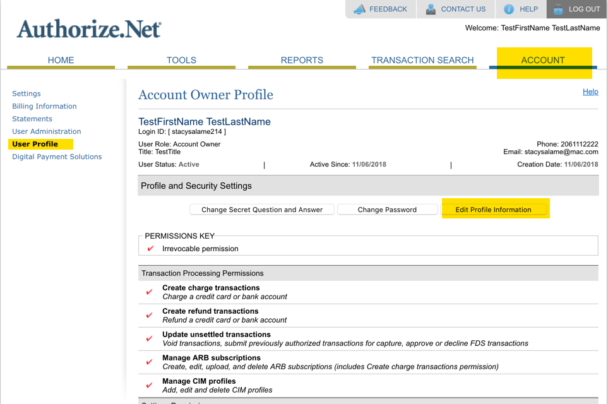The width and height of the screenshot is (608, 404).
Task: Click the Feedback megaphone icon
Action: pyautogui.click(x=359, y=9)
